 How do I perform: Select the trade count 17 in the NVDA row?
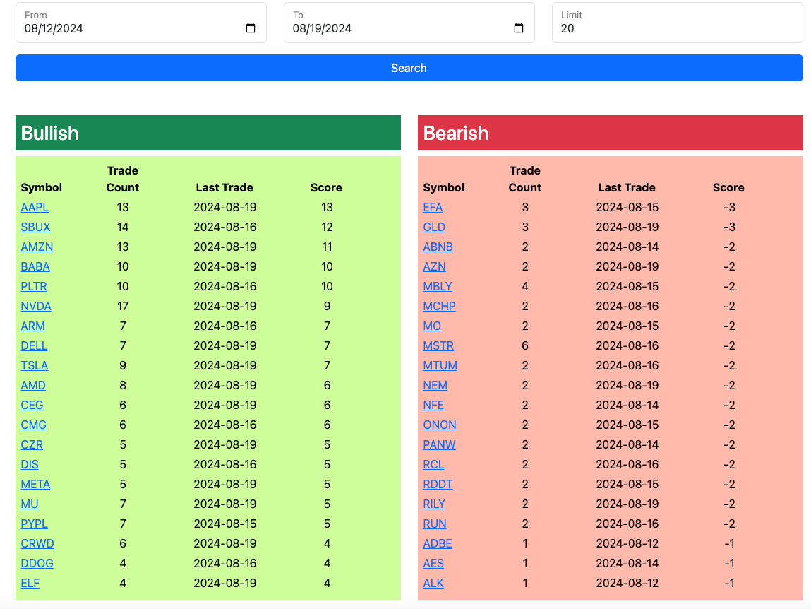[123, 306]
